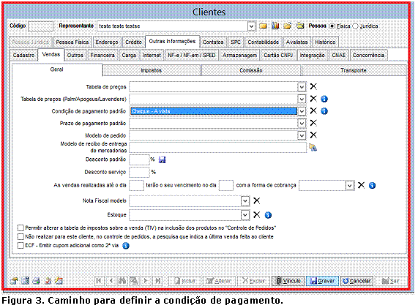
Task: Expand Nota Fiscal modelo dropdown
Action: 245,201
